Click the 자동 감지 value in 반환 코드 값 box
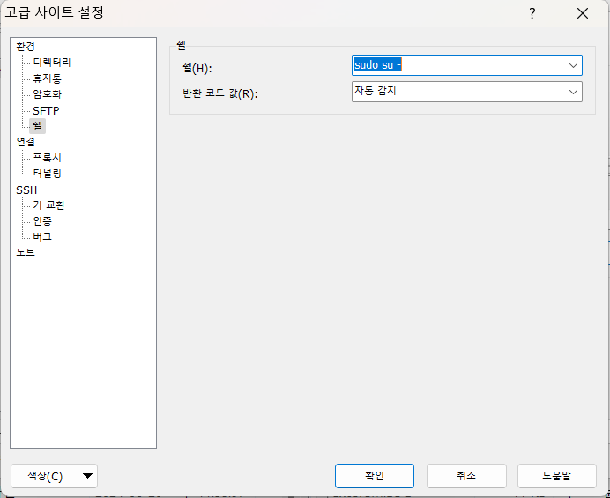Screen dimensions: 610x498 [x=375, y=91]
